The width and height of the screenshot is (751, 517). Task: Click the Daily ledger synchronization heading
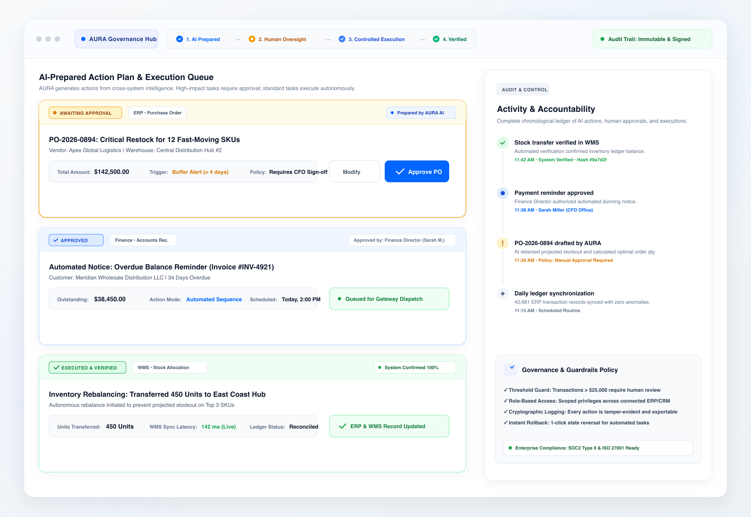(x=554, y=293)
